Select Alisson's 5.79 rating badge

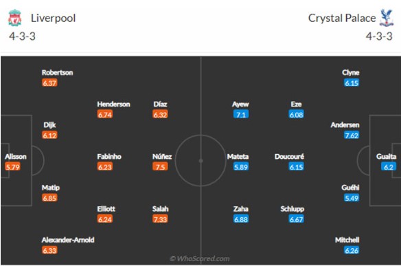pyautogui.click(x=12, y=167)
